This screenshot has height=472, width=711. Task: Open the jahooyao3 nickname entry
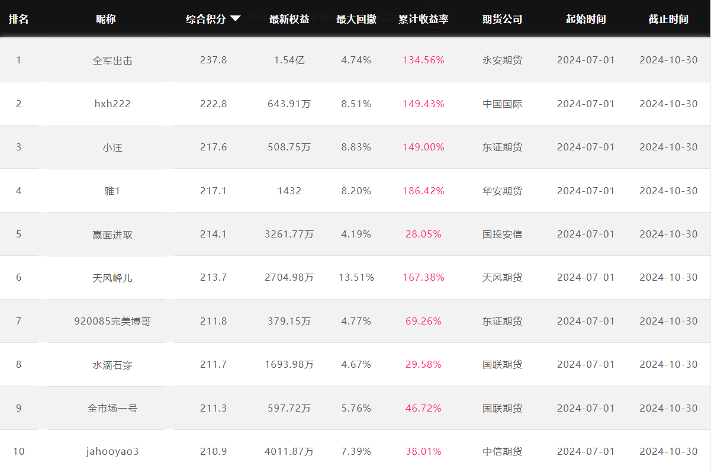tap(112, 451)
